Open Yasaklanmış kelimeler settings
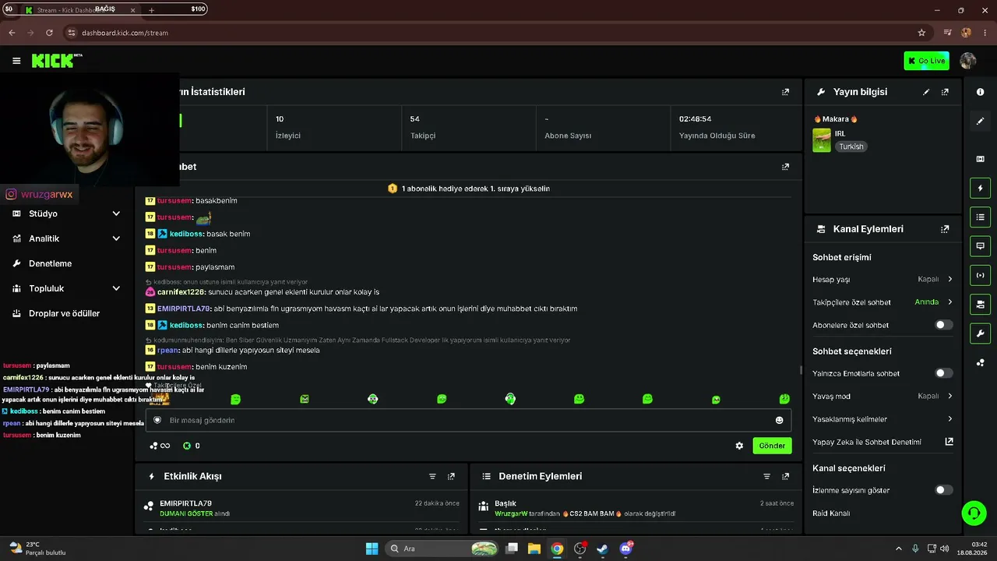 pyautogui.click(x=883, y=419)
